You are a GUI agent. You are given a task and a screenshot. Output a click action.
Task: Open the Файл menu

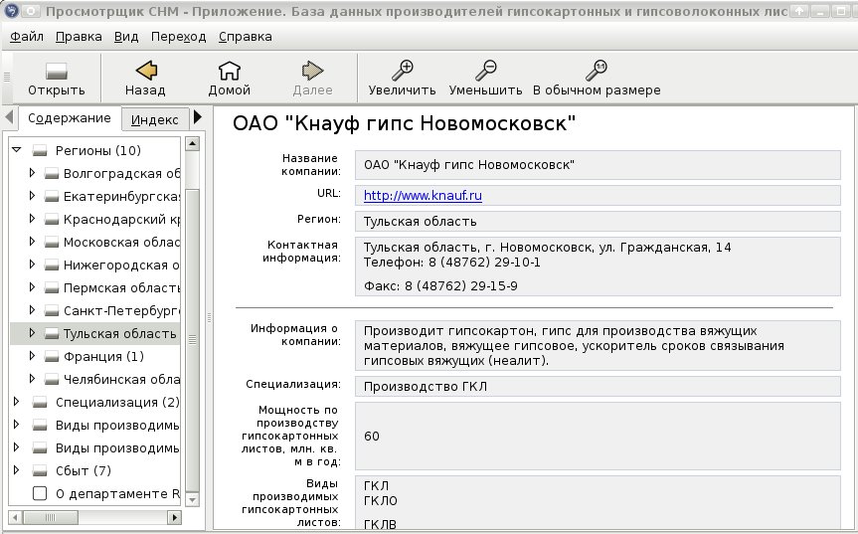(x=27, y=37)
